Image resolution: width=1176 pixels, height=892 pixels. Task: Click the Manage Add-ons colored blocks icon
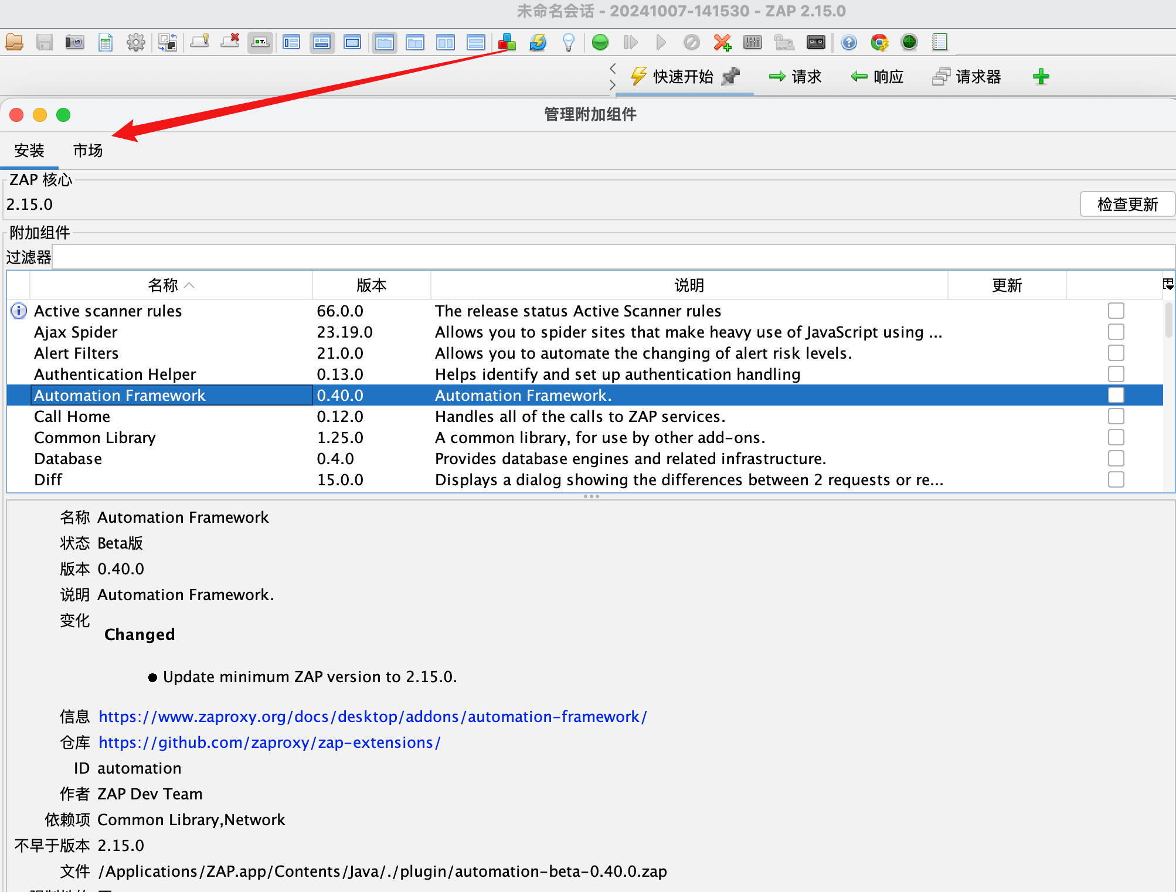click(x=507, y=42)
